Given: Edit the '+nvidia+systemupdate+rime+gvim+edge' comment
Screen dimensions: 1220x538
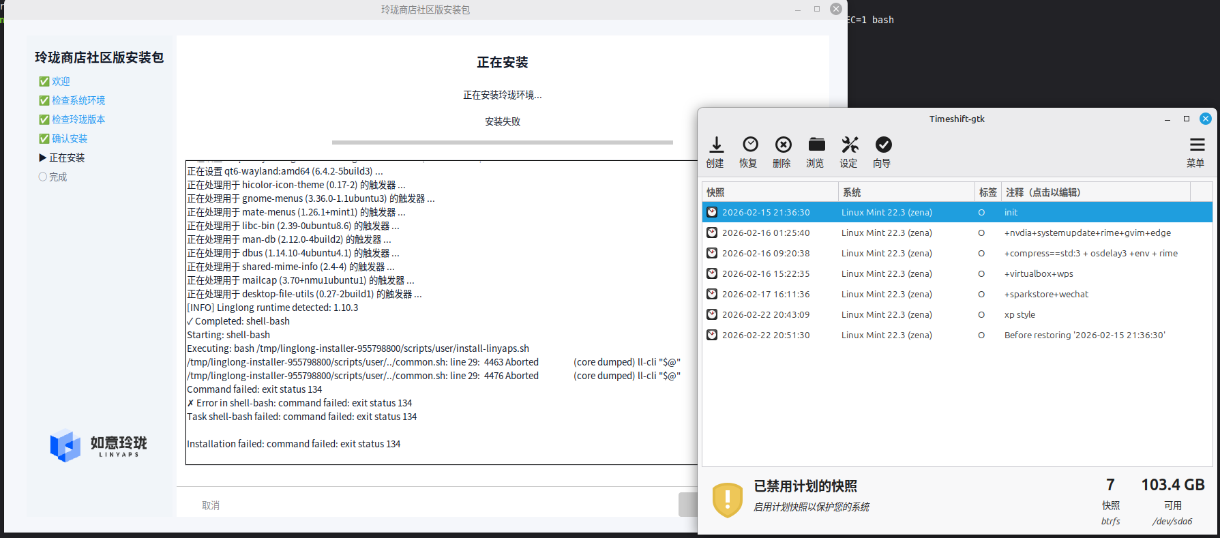Looking at the screenshot, I should coord(1088,233).
